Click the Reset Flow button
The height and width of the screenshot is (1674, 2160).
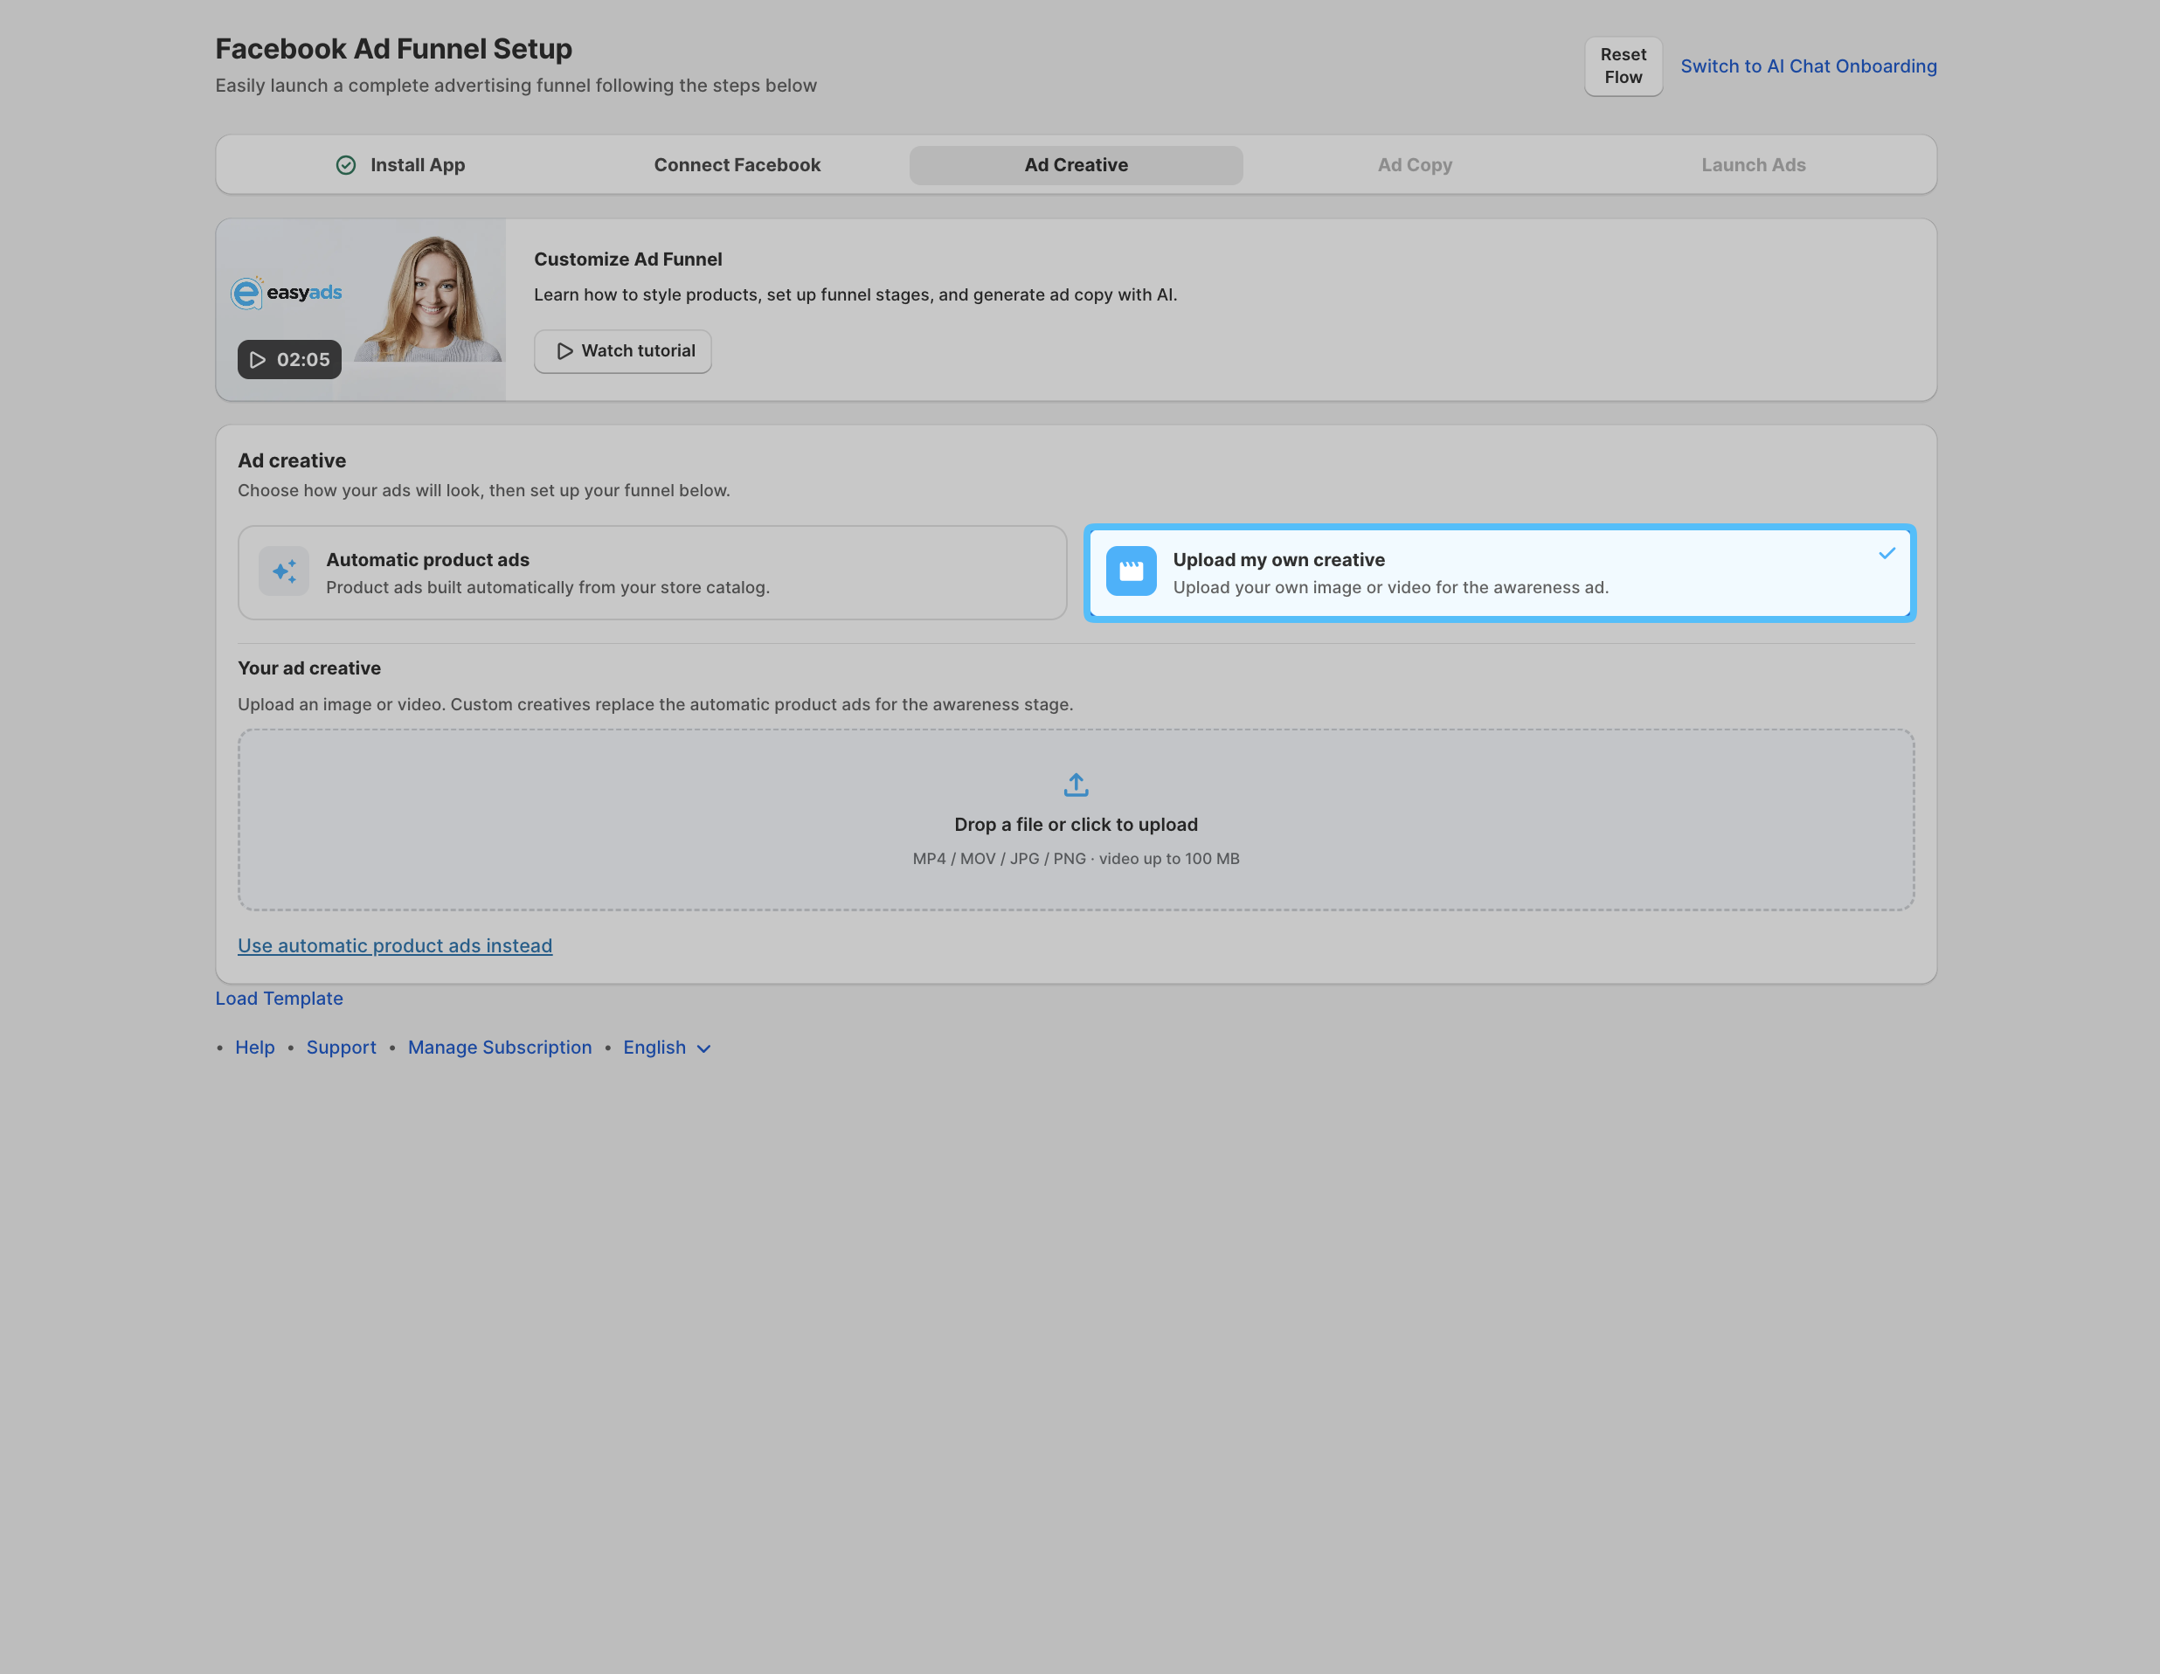click(1623, 66)
